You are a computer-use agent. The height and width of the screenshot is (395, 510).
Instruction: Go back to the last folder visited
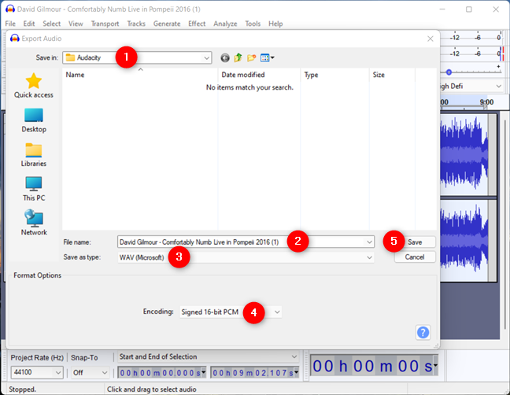pyautogui.click(x=225, y=58)
